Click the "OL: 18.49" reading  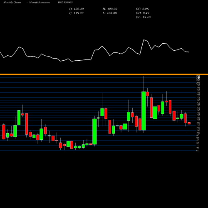pyautogui.click(x=143, y=17)
